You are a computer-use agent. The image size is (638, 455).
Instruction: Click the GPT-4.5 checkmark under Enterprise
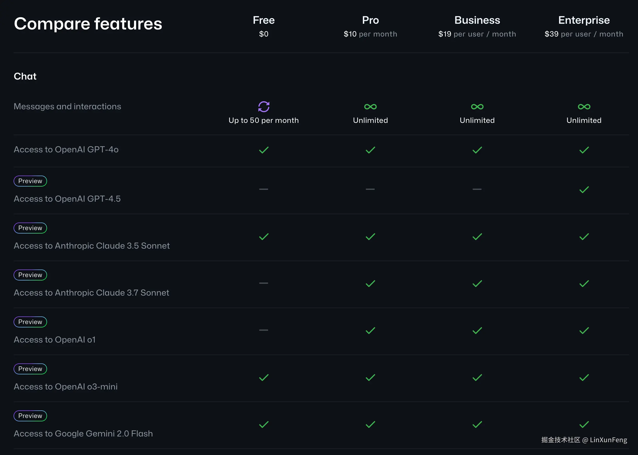tap(584, 190)
